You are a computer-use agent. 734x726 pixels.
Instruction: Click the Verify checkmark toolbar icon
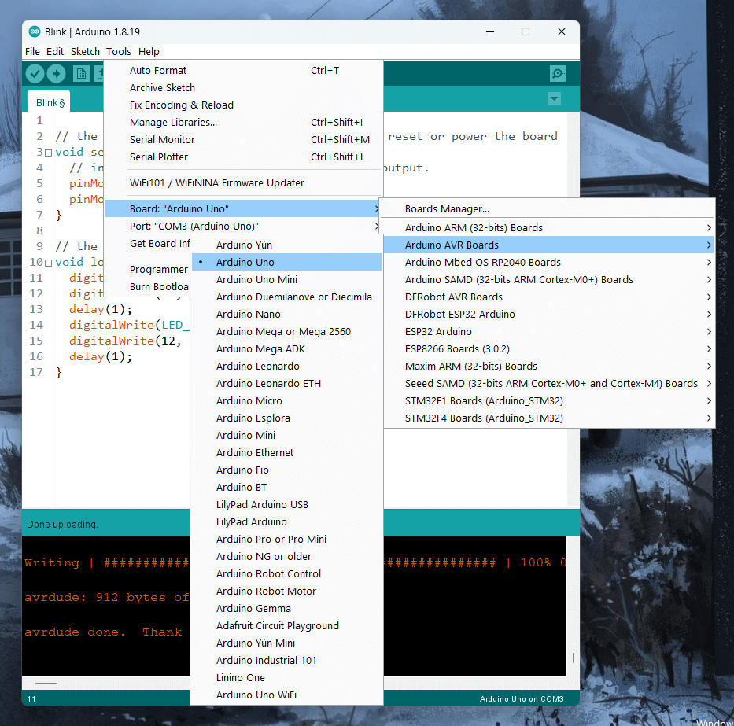click(x=35, y=73)
